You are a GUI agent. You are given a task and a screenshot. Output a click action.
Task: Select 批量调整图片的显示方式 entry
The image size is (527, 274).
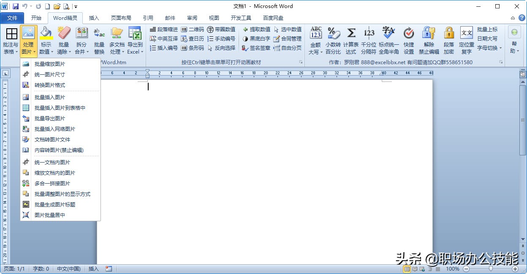tap(60, 194)
